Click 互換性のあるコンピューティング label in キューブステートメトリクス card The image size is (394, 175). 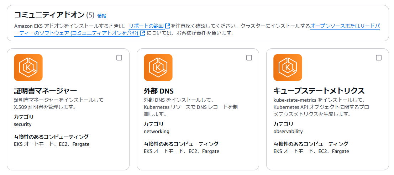(x=311, y=144)
